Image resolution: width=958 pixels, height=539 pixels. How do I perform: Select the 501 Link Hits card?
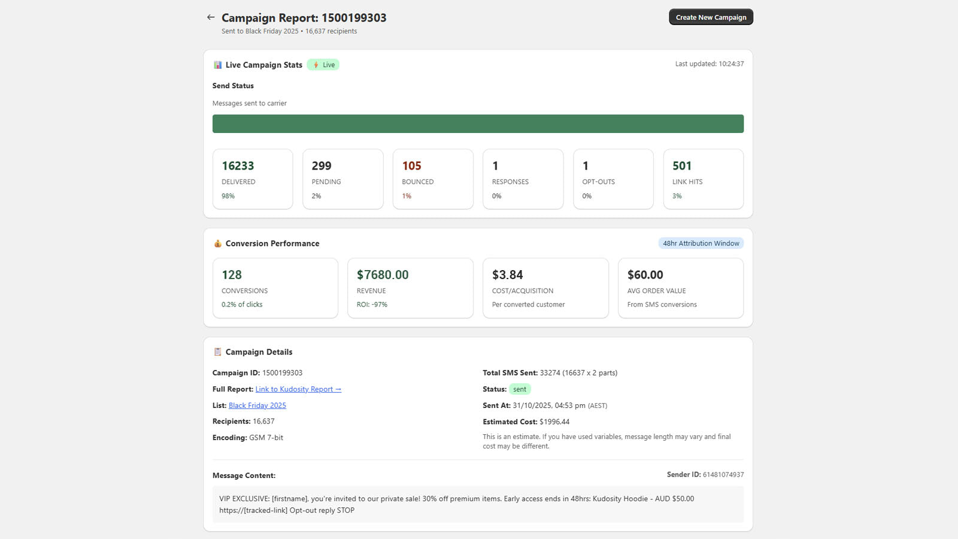(x=703, y=179)
